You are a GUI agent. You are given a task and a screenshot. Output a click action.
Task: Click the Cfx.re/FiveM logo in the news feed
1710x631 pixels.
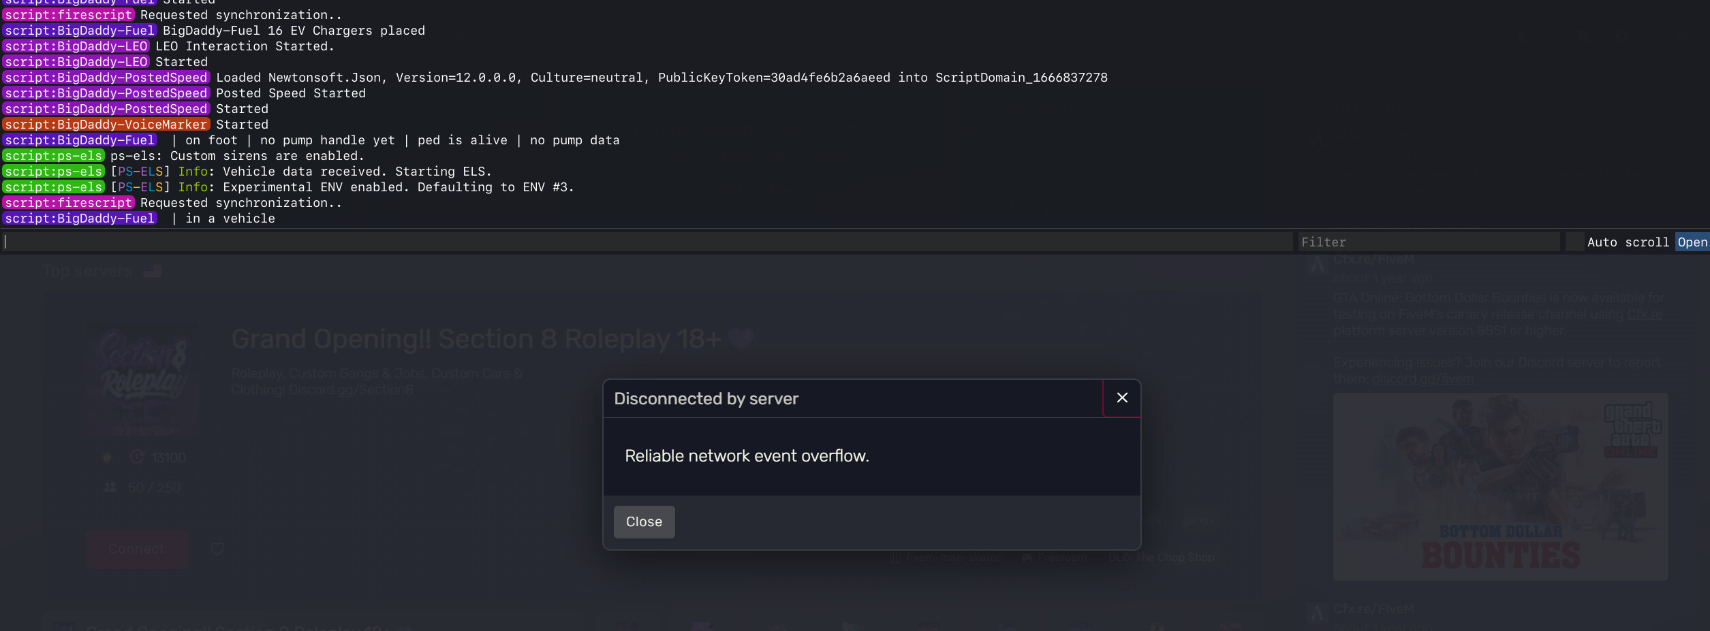pyautogui.click(x=1317, y=264)
